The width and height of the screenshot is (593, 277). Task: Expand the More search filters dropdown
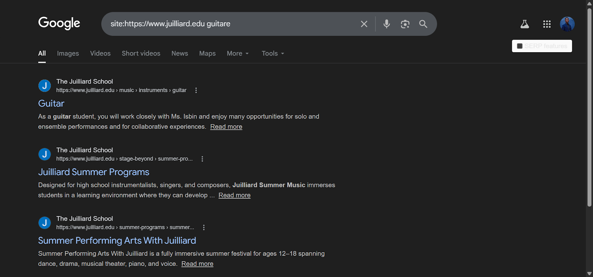tap(238, 53)
